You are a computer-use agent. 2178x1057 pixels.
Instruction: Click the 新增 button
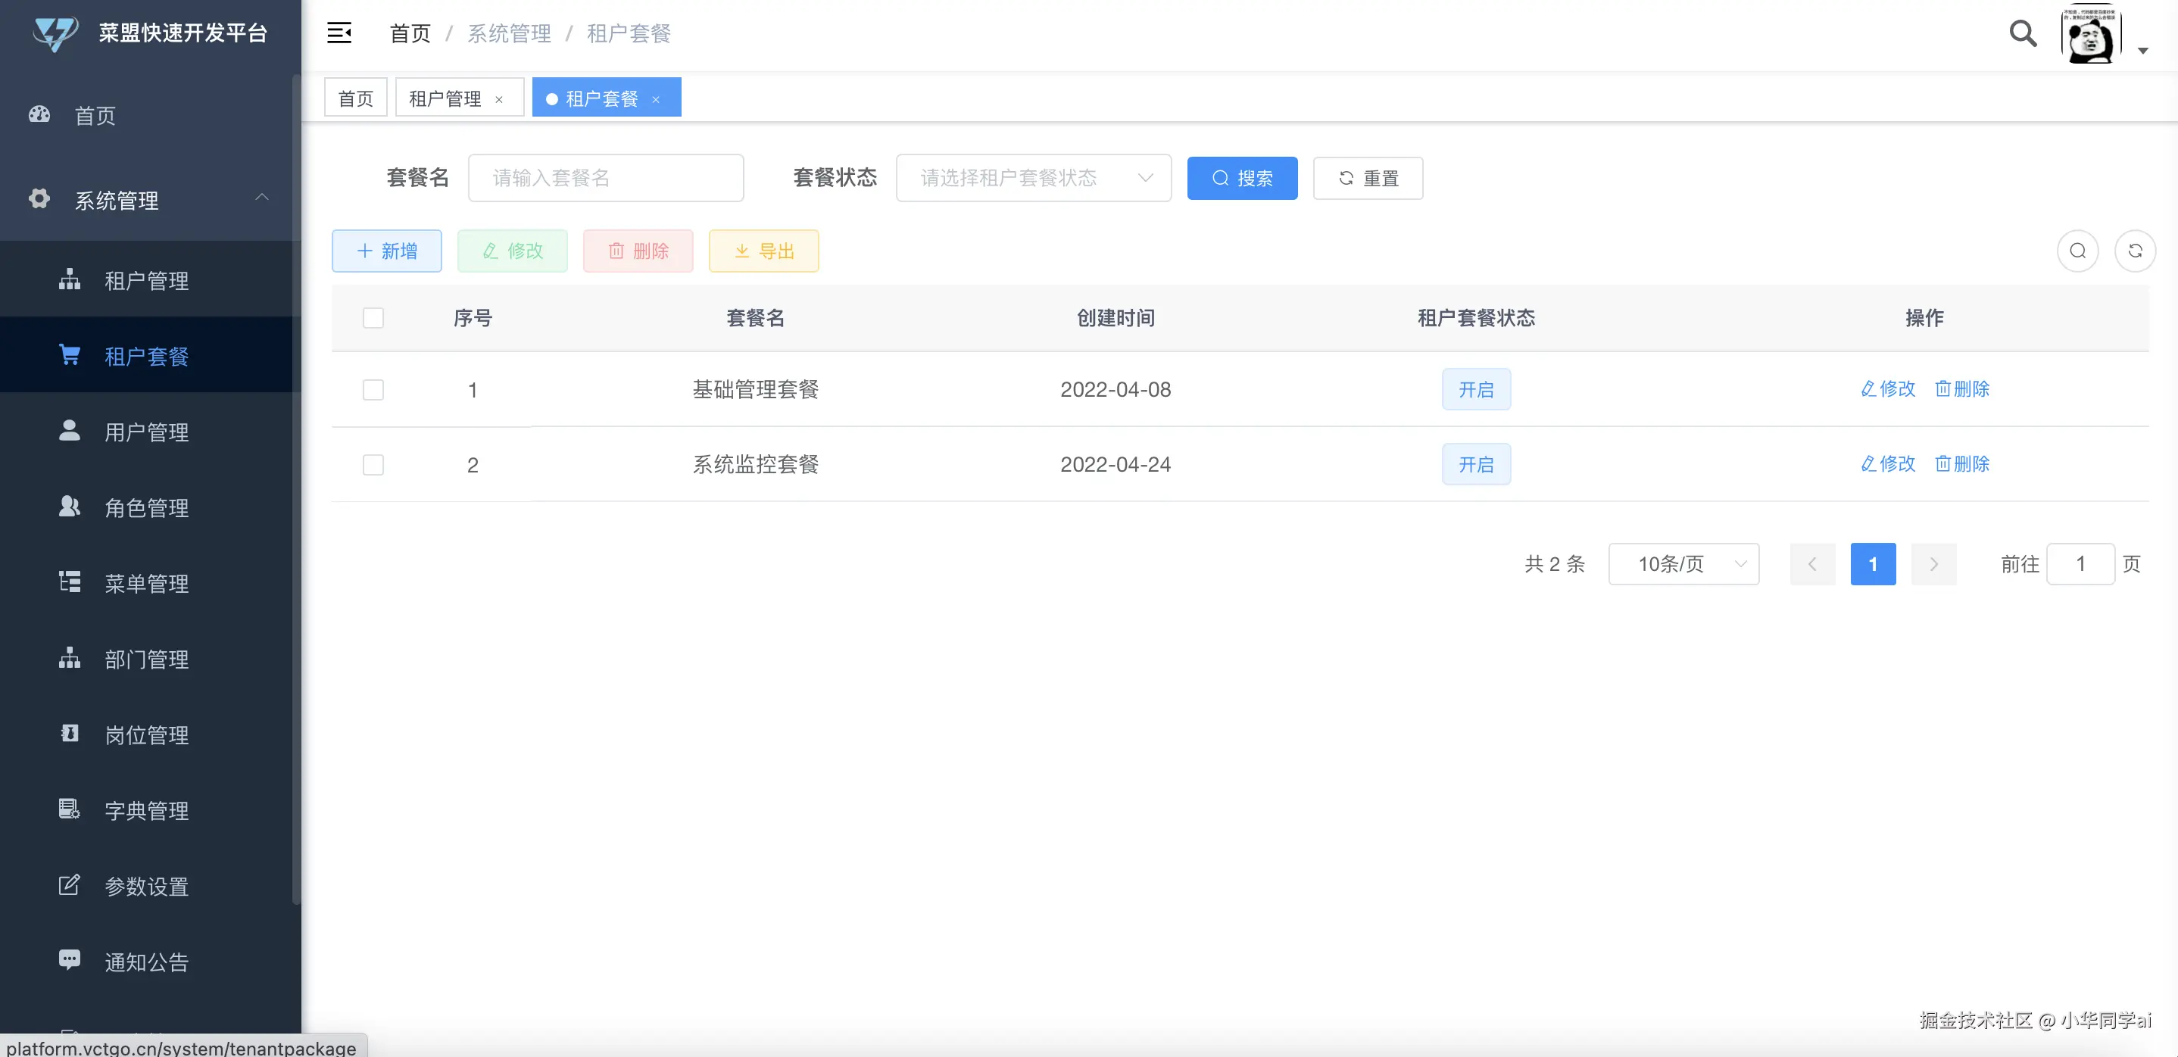[x=386, y=251]
